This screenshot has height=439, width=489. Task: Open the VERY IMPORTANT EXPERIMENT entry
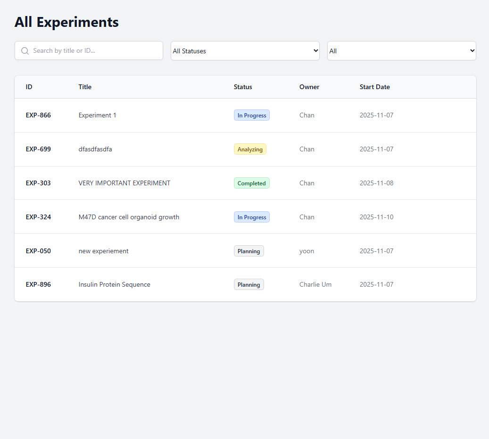pos(124,183)
